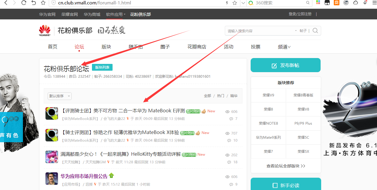The width and height of the screenshot is (377, 190).
Task: Go back using the browser back arrow
Action: [6, 3]
